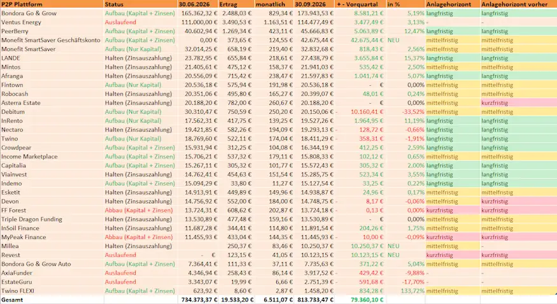Viewport: 557px width, 304px height.
Task: Select the 'Fintown' platform cell
Action: point(52,85)
